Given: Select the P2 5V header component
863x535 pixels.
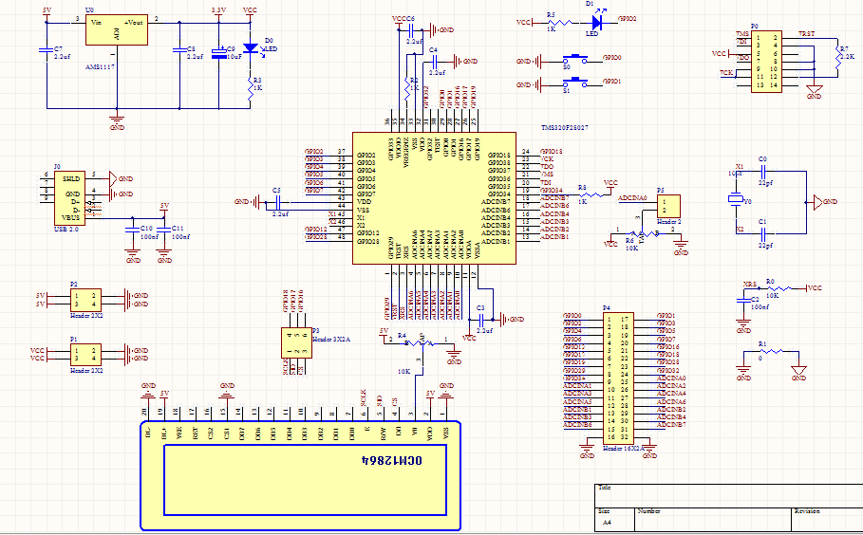Looking at the screenshot, I should point(85,300).
